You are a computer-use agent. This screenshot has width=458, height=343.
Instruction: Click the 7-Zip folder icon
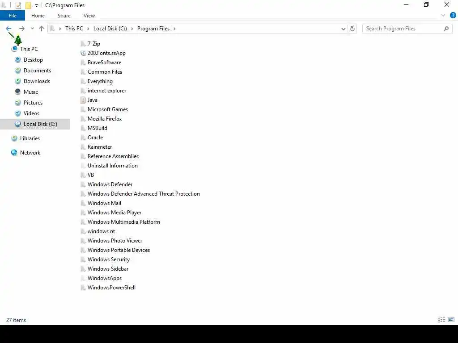tap(83, 44)
